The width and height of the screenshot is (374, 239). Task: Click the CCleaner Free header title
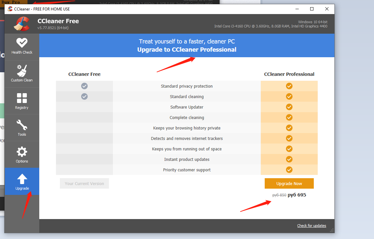[x=58, y=21]
